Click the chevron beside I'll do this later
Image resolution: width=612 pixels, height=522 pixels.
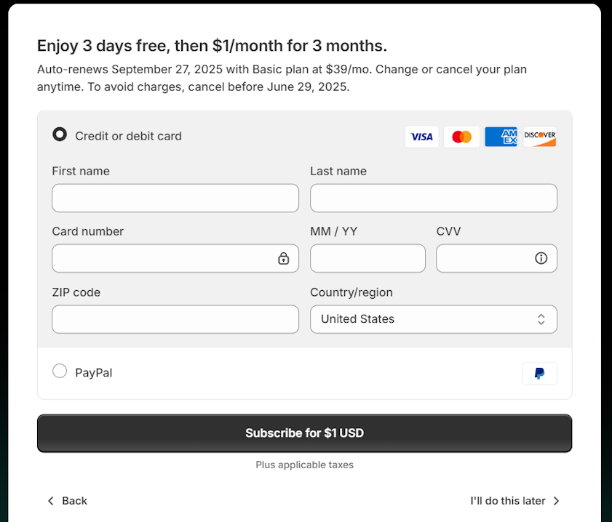556,501
